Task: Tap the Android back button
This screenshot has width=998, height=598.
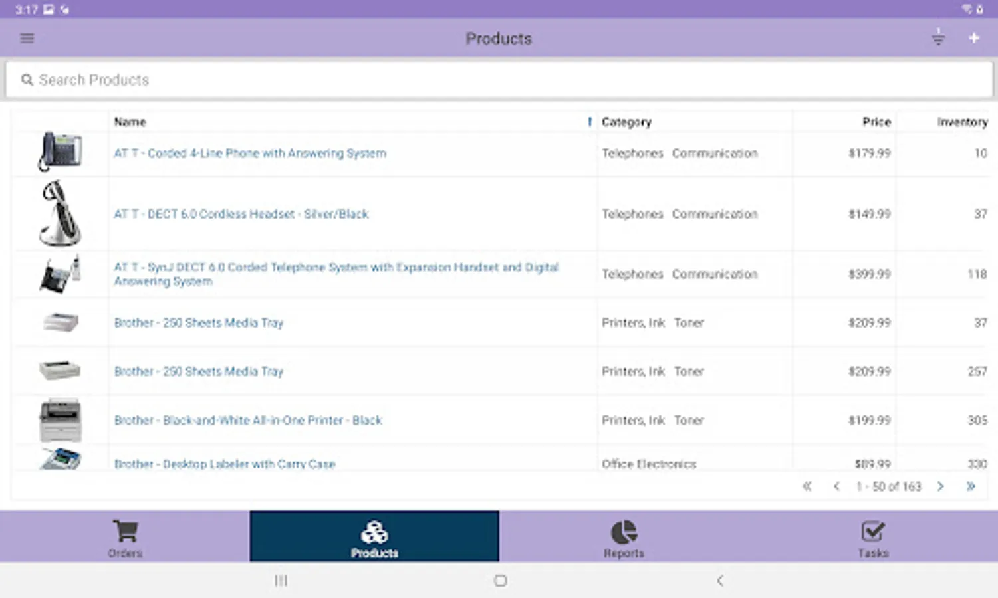Action: (719, 581)
